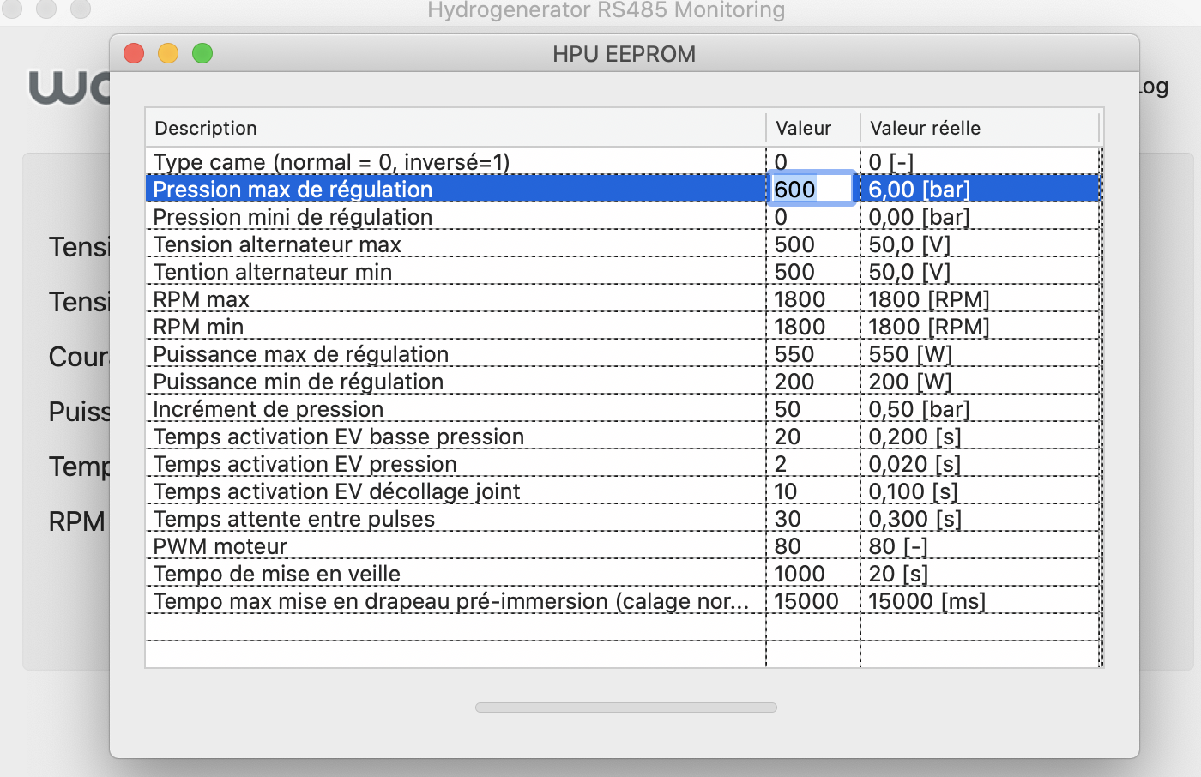Click the red close button of HPU EEPROM
This screenshot has height=777, width=1201.
(134, 53)
